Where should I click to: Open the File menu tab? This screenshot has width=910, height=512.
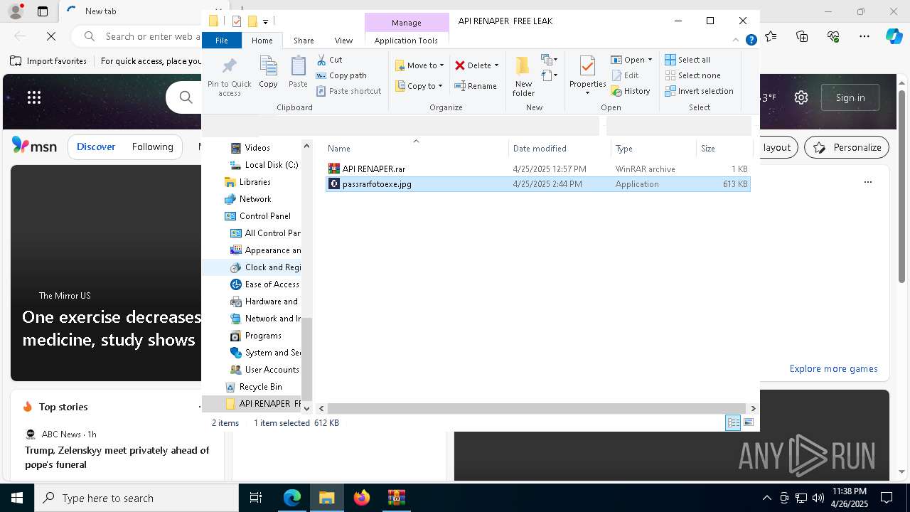tap(222, 41)
